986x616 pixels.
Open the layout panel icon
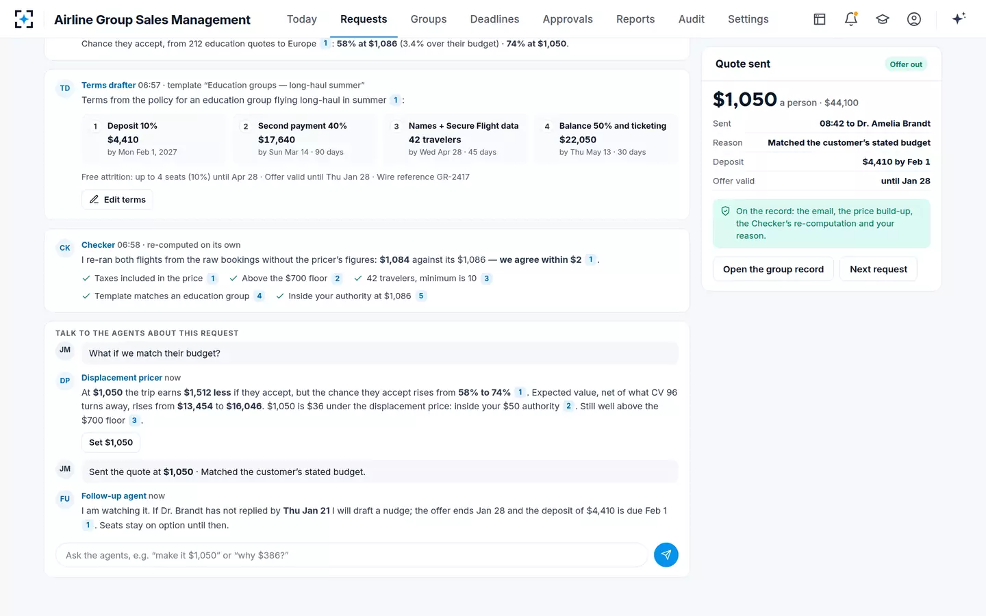(x=820, y=19)
